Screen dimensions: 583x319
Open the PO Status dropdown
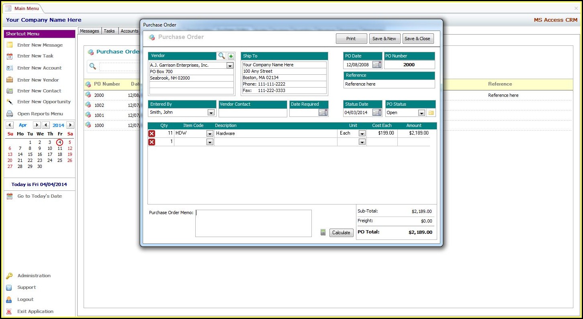click(x=421, y=113)
